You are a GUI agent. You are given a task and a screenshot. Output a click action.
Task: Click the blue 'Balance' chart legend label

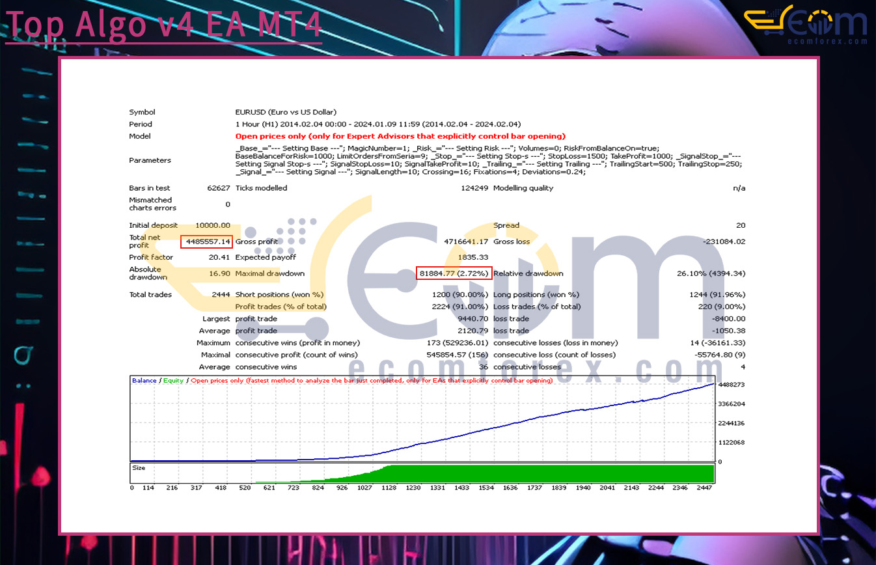(x=144, y=380)
